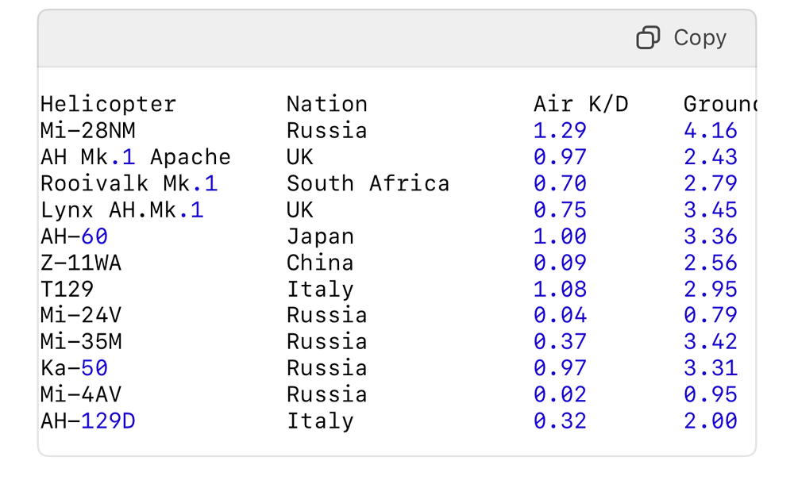794x484 pixels.
Task: Click the copy icon in the header
Action: (x=648, y=37)
